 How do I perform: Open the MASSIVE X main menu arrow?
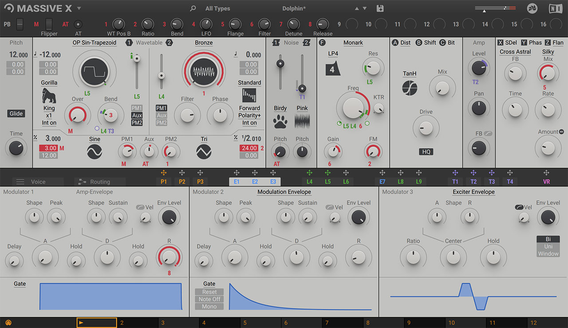(x=79, y=8)
